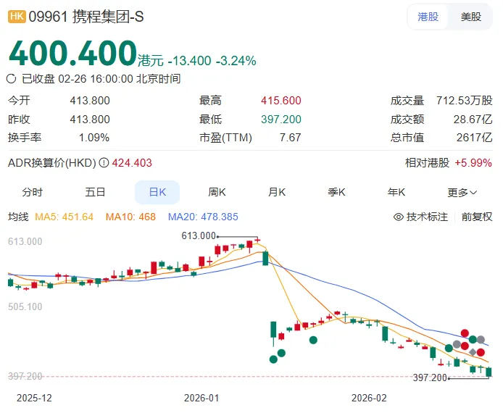Click the current price 400.400
The image size is (503, 413).
pyautogui.click(x=72, y=53)
